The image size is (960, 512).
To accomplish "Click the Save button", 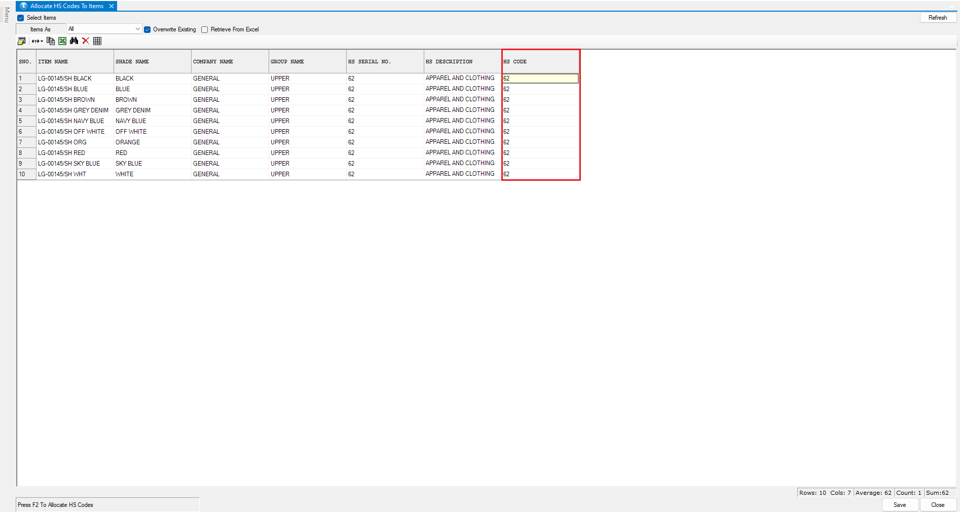I will coord(900,505).
